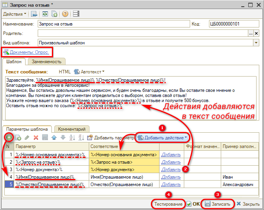Click the find-in-list toolbar icon
This screenshot has height=210, width=264.
(34, 14)
